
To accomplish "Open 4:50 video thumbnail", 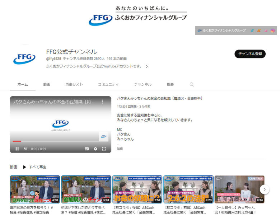I will pos(35,189).
